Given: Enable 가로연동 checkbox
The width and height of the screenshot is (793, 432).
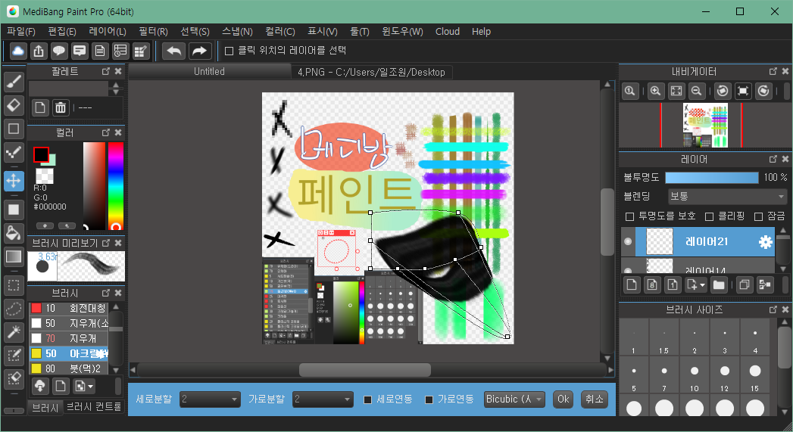Looking at the screenshot, I should point(429,399).
